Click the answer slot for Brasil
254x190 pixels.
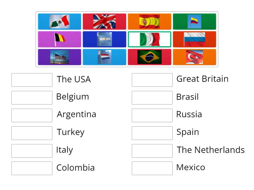(152, 98)
